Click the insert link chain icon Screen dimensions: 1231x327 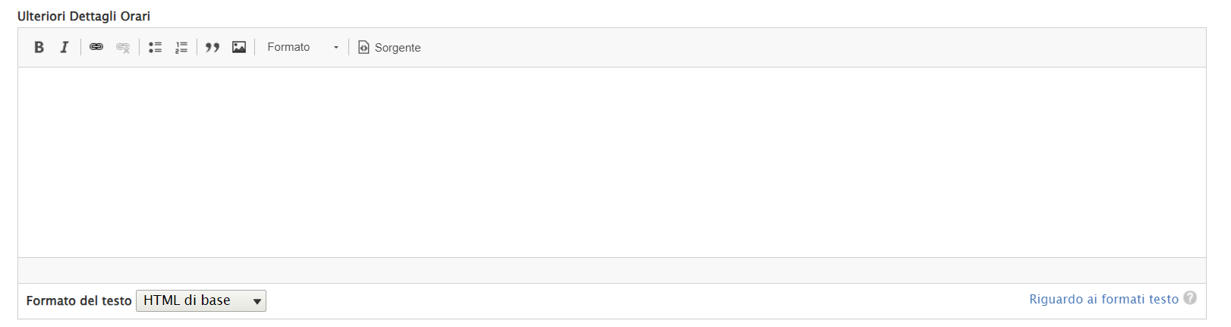point(96,47)
